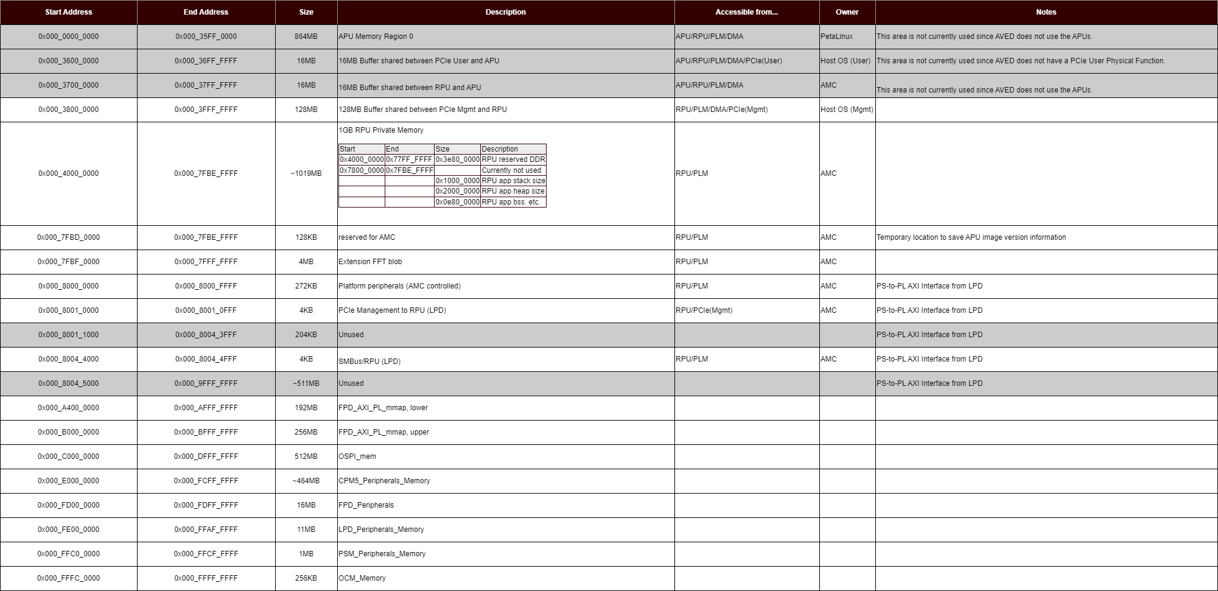Click the Description column header
Viewport: 1218px width, 591px height.
[x=505, y=12]
